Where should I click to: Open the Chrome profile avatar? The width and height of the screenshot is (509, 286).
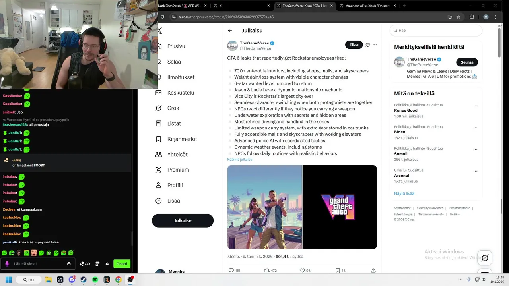486,17
